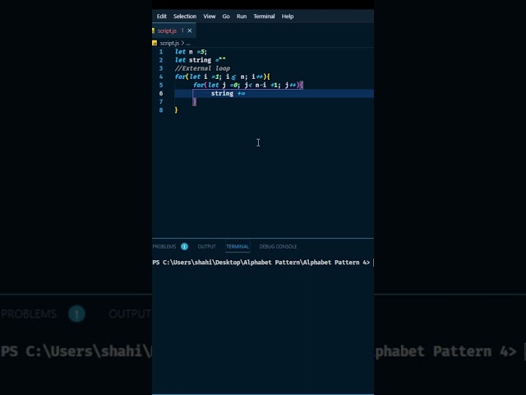
Task: Click the 'let string' declaration line
Action: 201,60
